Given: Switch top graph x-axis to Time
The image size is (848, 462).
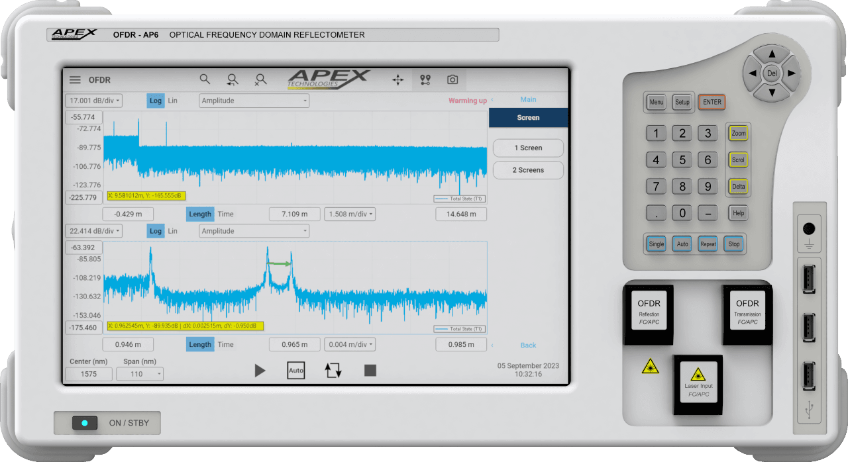Looking at the screenshot, I should coord(226,214).
